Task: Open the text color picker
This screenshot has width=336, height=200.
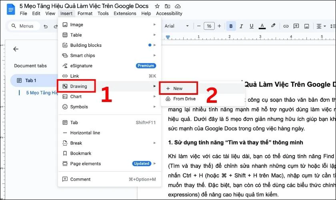Action: tap(262, 26)
